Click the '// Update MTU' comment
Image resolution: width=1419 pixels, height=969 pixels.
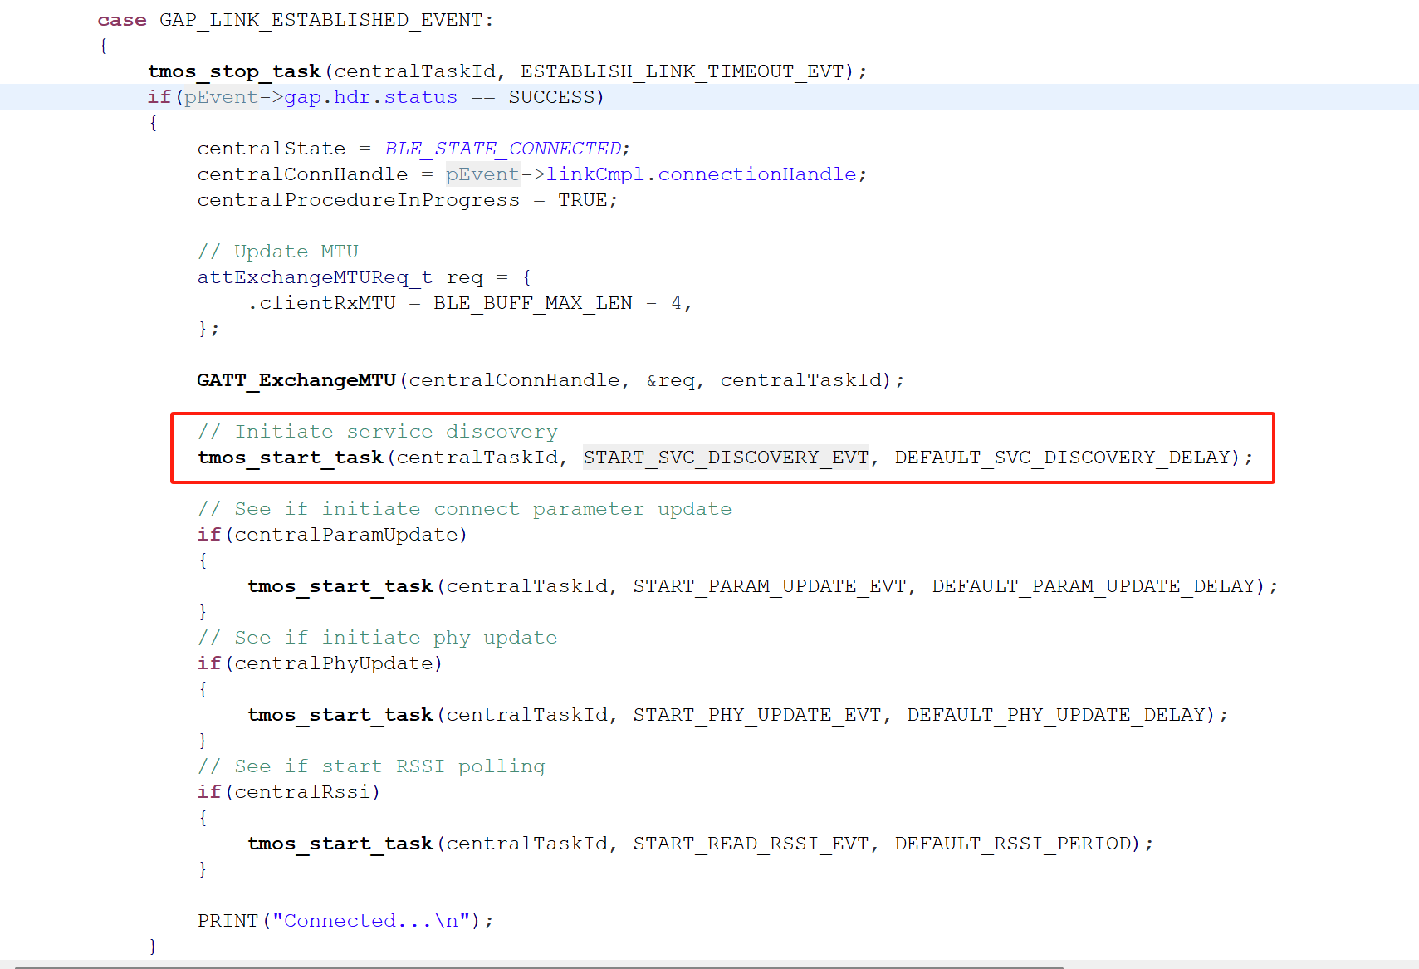(x=278, y=252)
